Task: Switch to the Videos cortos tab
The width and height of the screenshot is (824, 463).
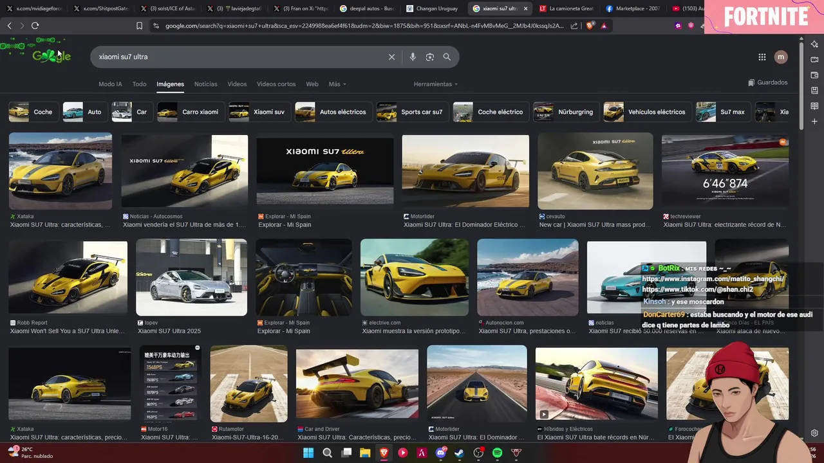Action: click(276, 84)
